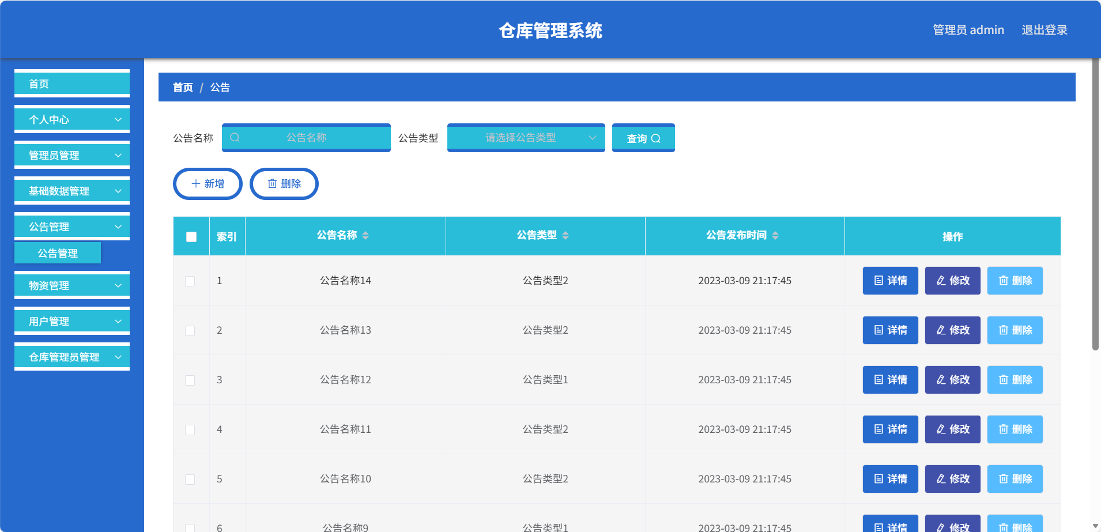Click 首页 in the breadcrumb

point(183,87)
